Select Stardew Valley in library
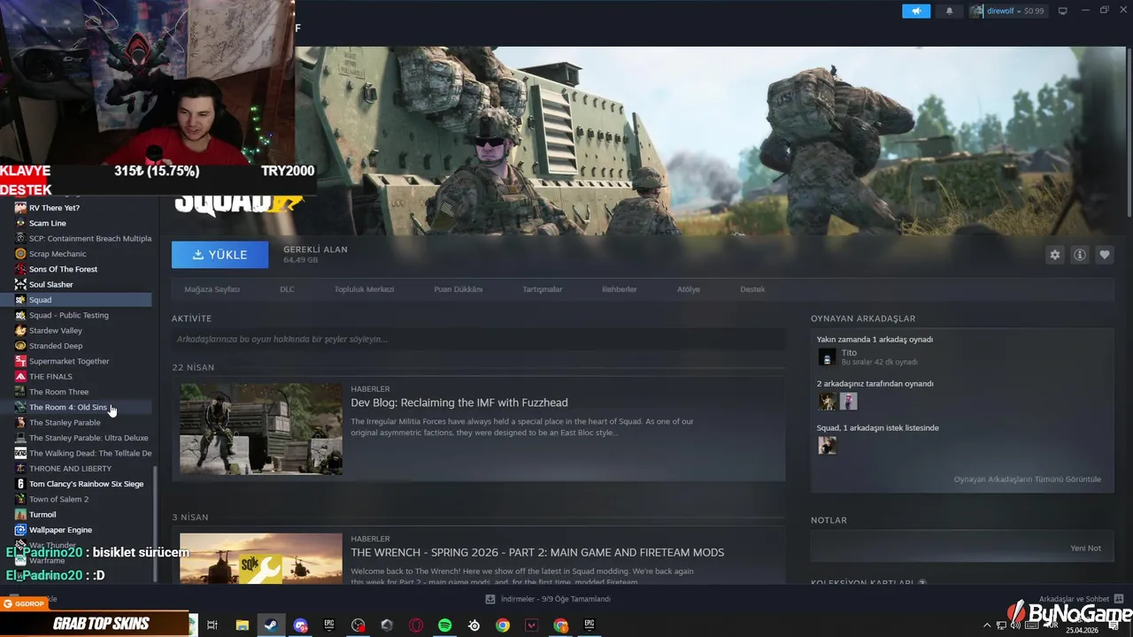This screenshot has height=637, width=1133. [x=55, y=330]
